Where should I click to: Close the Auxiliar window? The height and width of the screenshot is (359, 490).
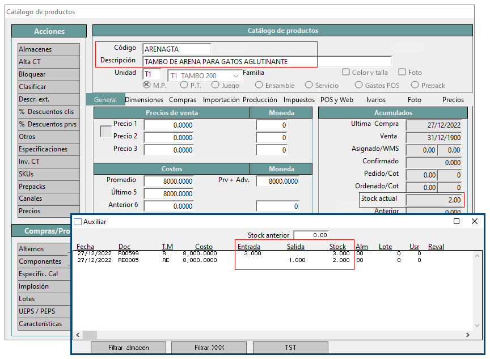click(474, 221)
